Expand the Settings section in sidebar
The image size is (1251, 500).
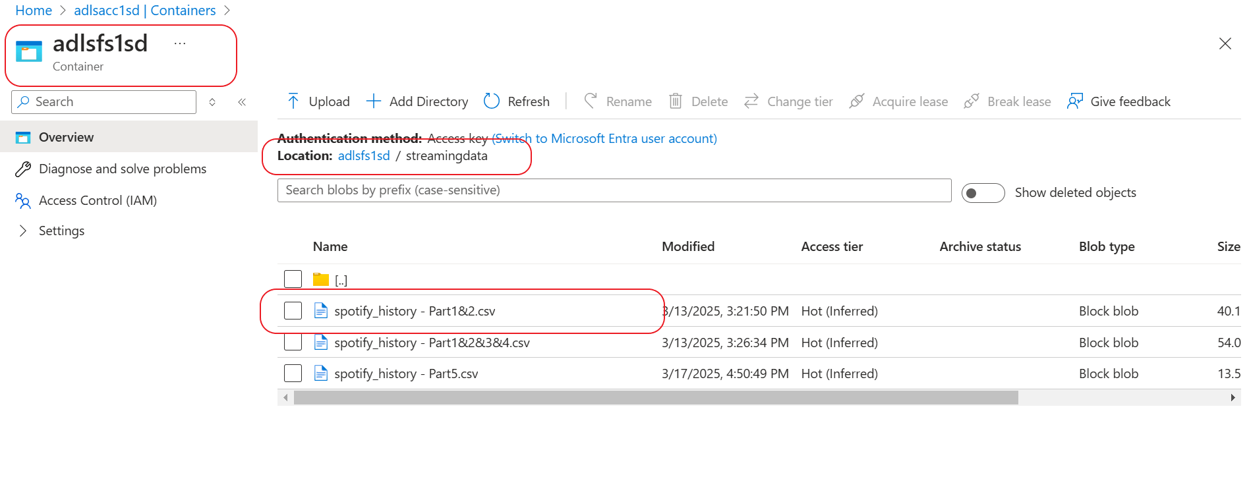tap(23, 231)
